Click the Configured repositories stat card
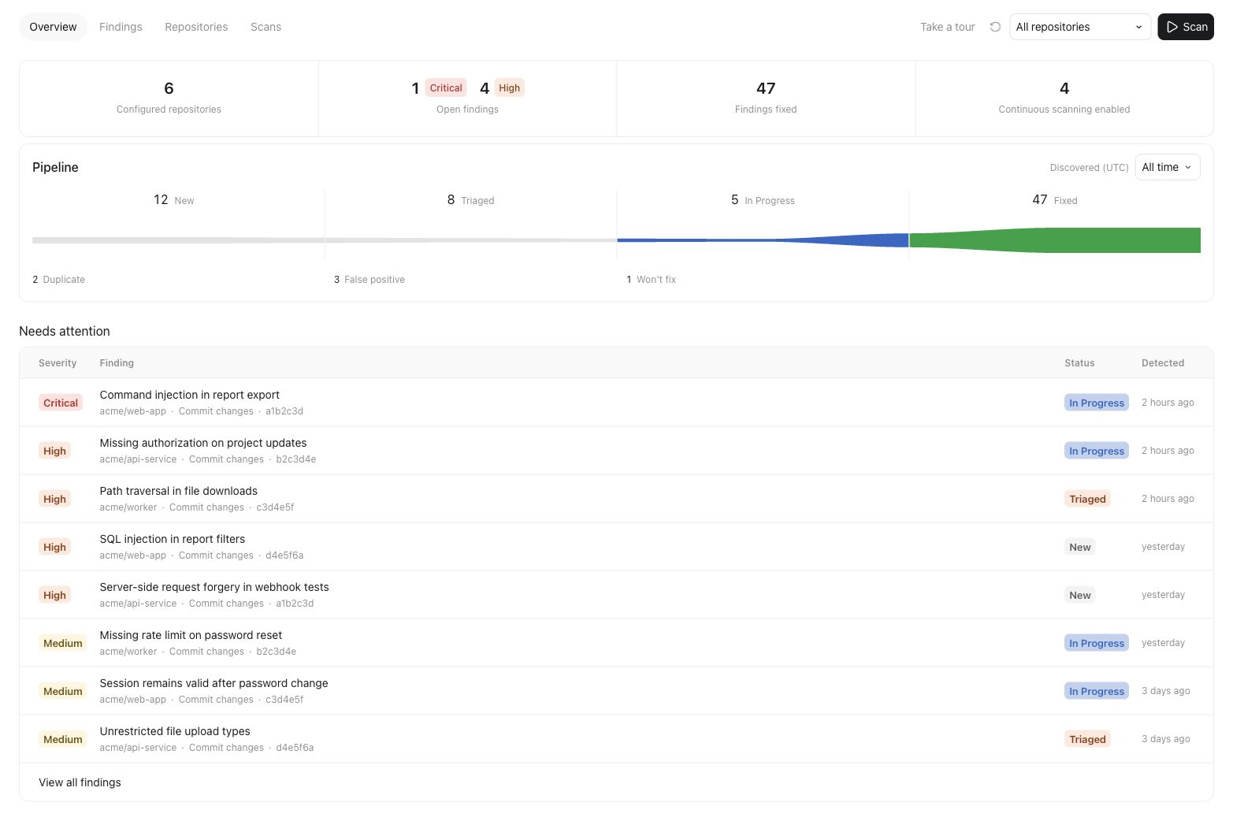The image size is (1233, 821). pos(169,98)
